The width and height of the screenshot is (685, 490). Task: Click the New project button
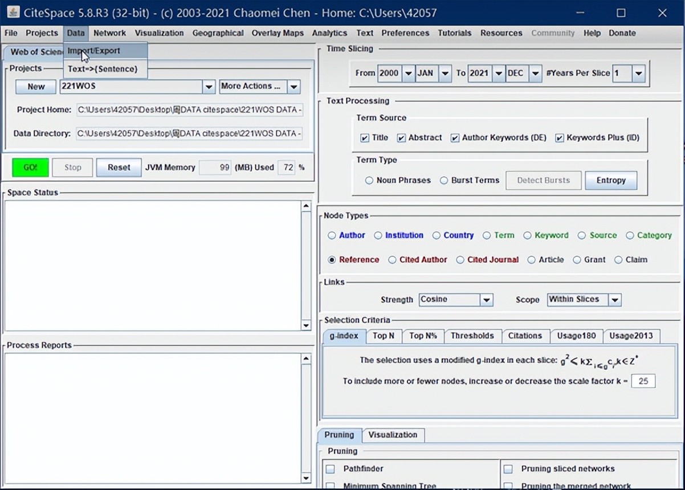coord(35,87)
